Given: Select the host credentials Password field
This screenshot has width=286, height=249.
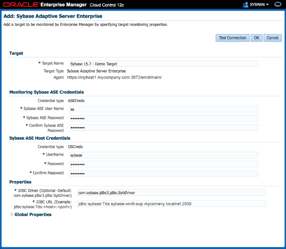Looking at the screenshot, I should [x=163, y=164].
